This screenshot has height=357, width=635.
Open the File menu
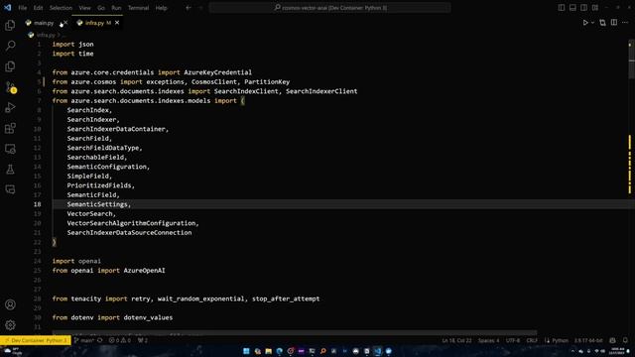22,8
